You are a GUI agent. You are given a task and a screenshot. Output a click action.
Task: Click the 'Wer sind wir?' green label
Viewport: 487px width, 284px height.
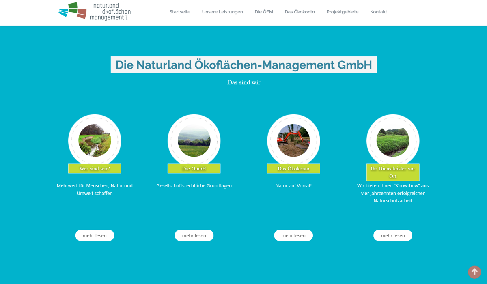95,168
